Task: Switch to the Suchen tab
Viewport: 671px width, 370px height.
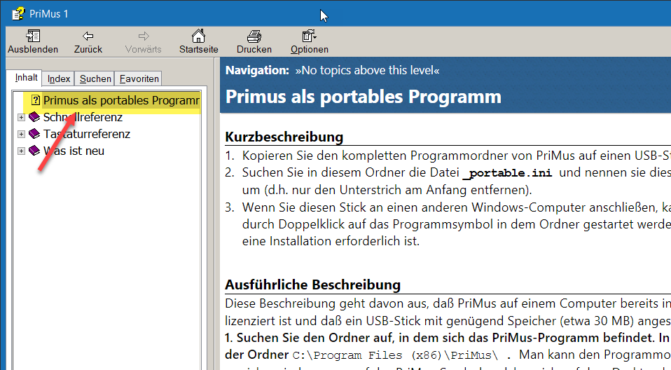Action: tap(95, 78)
